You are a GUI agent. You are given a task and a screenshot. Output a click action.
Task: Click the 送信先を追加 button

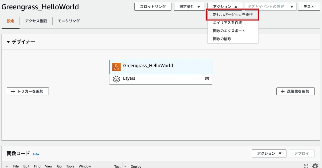coord(295,91)
